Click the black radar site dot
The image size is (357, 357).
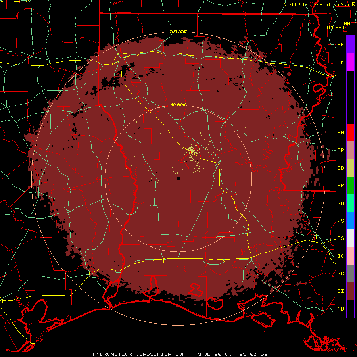pyautogui.click(x=178, y=178)
